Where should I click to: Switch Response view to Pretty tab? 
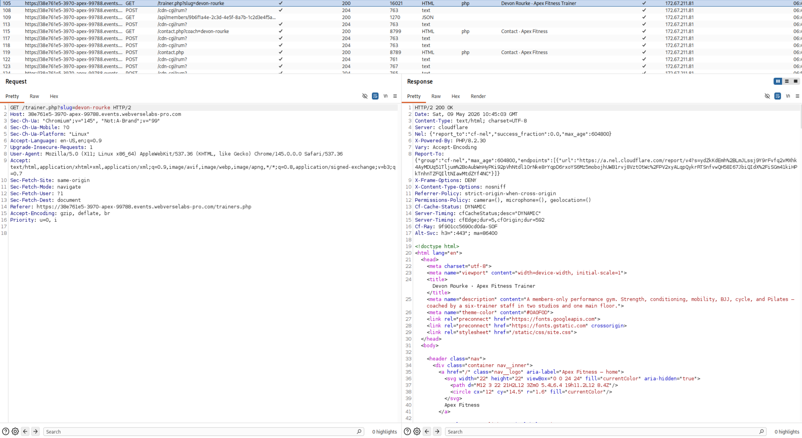point(414,96)
